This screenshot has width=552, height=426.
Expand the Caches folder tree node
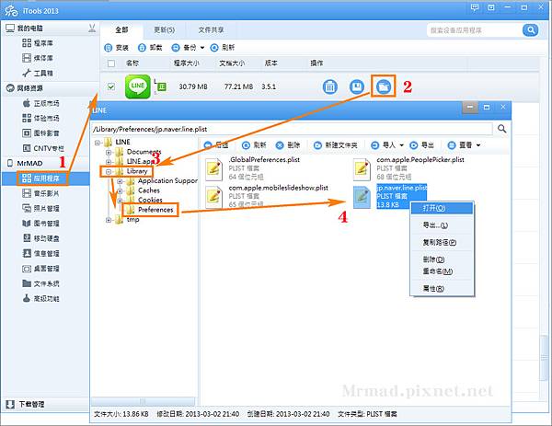pos(120,191)
